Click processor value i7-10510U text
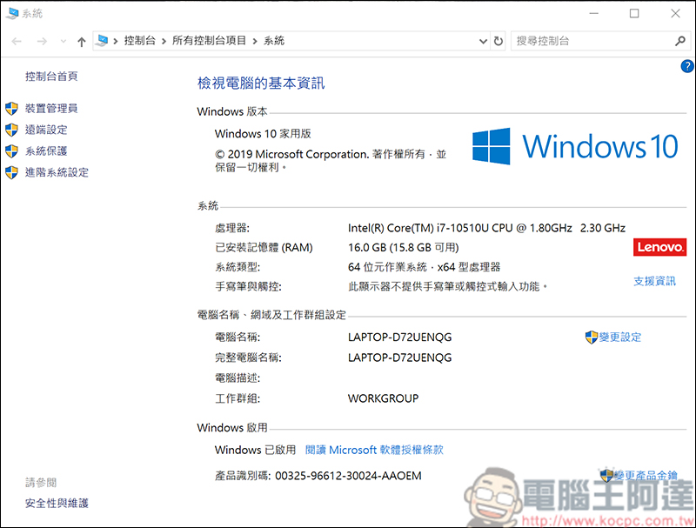Screen dimensions: 696x528 (486, 228)
